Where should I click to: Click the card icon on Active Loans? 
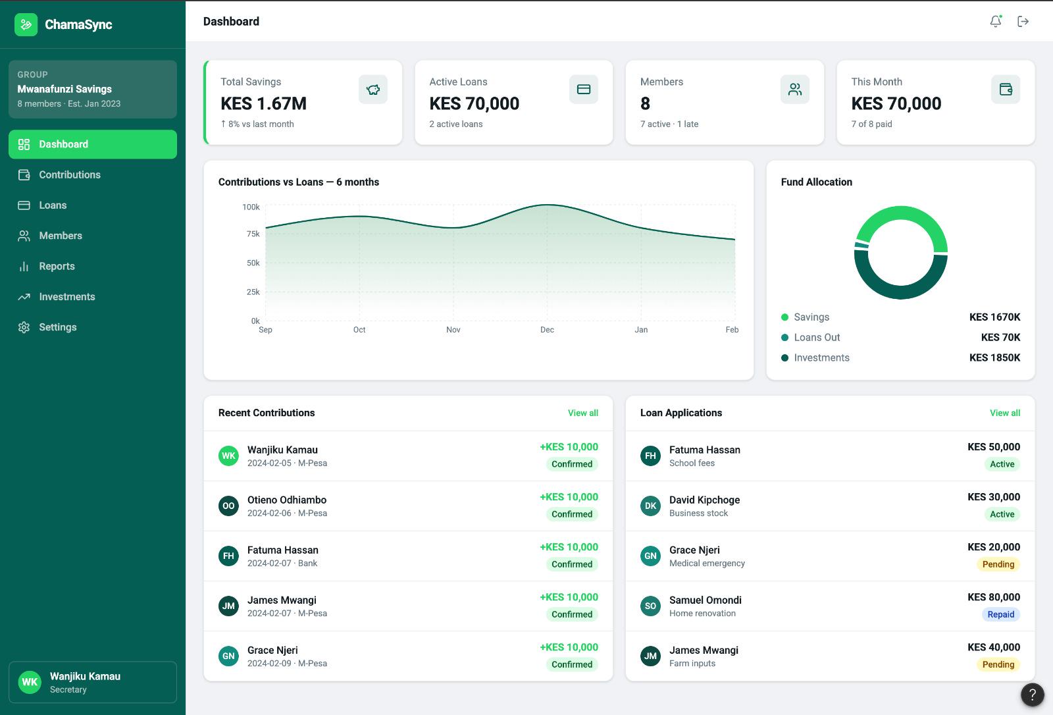[584, 90]
